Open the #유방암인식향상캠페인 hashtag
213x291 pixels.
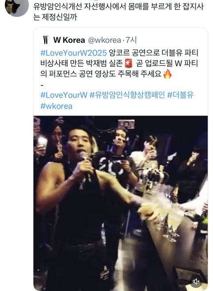click(x=127, y=95)
